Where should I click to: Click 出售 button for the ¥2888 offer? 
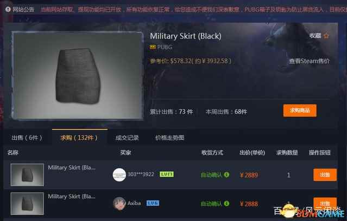click(x=325, y=203)
